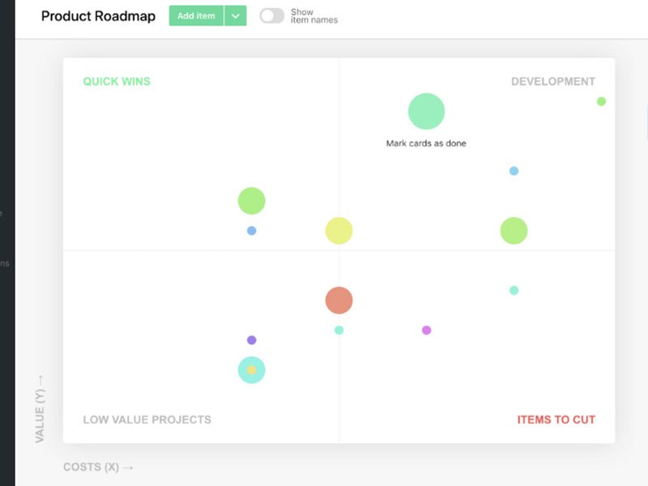Select the large green Mark cards as done bubble
Viewport: 648px width, 486px height.
pos(426,111)
